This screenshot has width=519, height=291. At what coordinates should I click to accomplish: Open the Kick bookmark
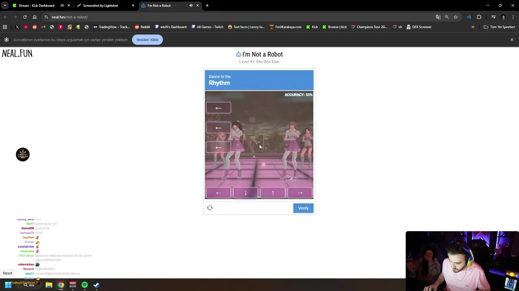pyautogui.click(x=312, y=27)
